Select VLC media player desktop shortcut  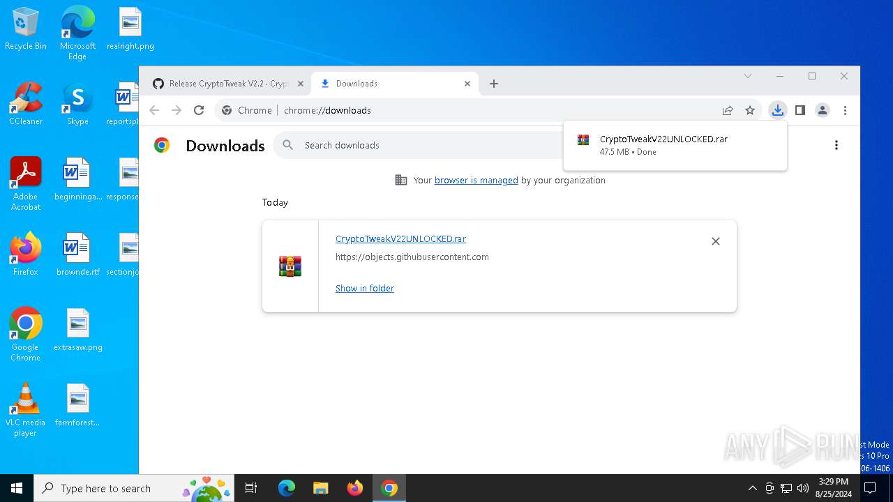coord(26,410)
